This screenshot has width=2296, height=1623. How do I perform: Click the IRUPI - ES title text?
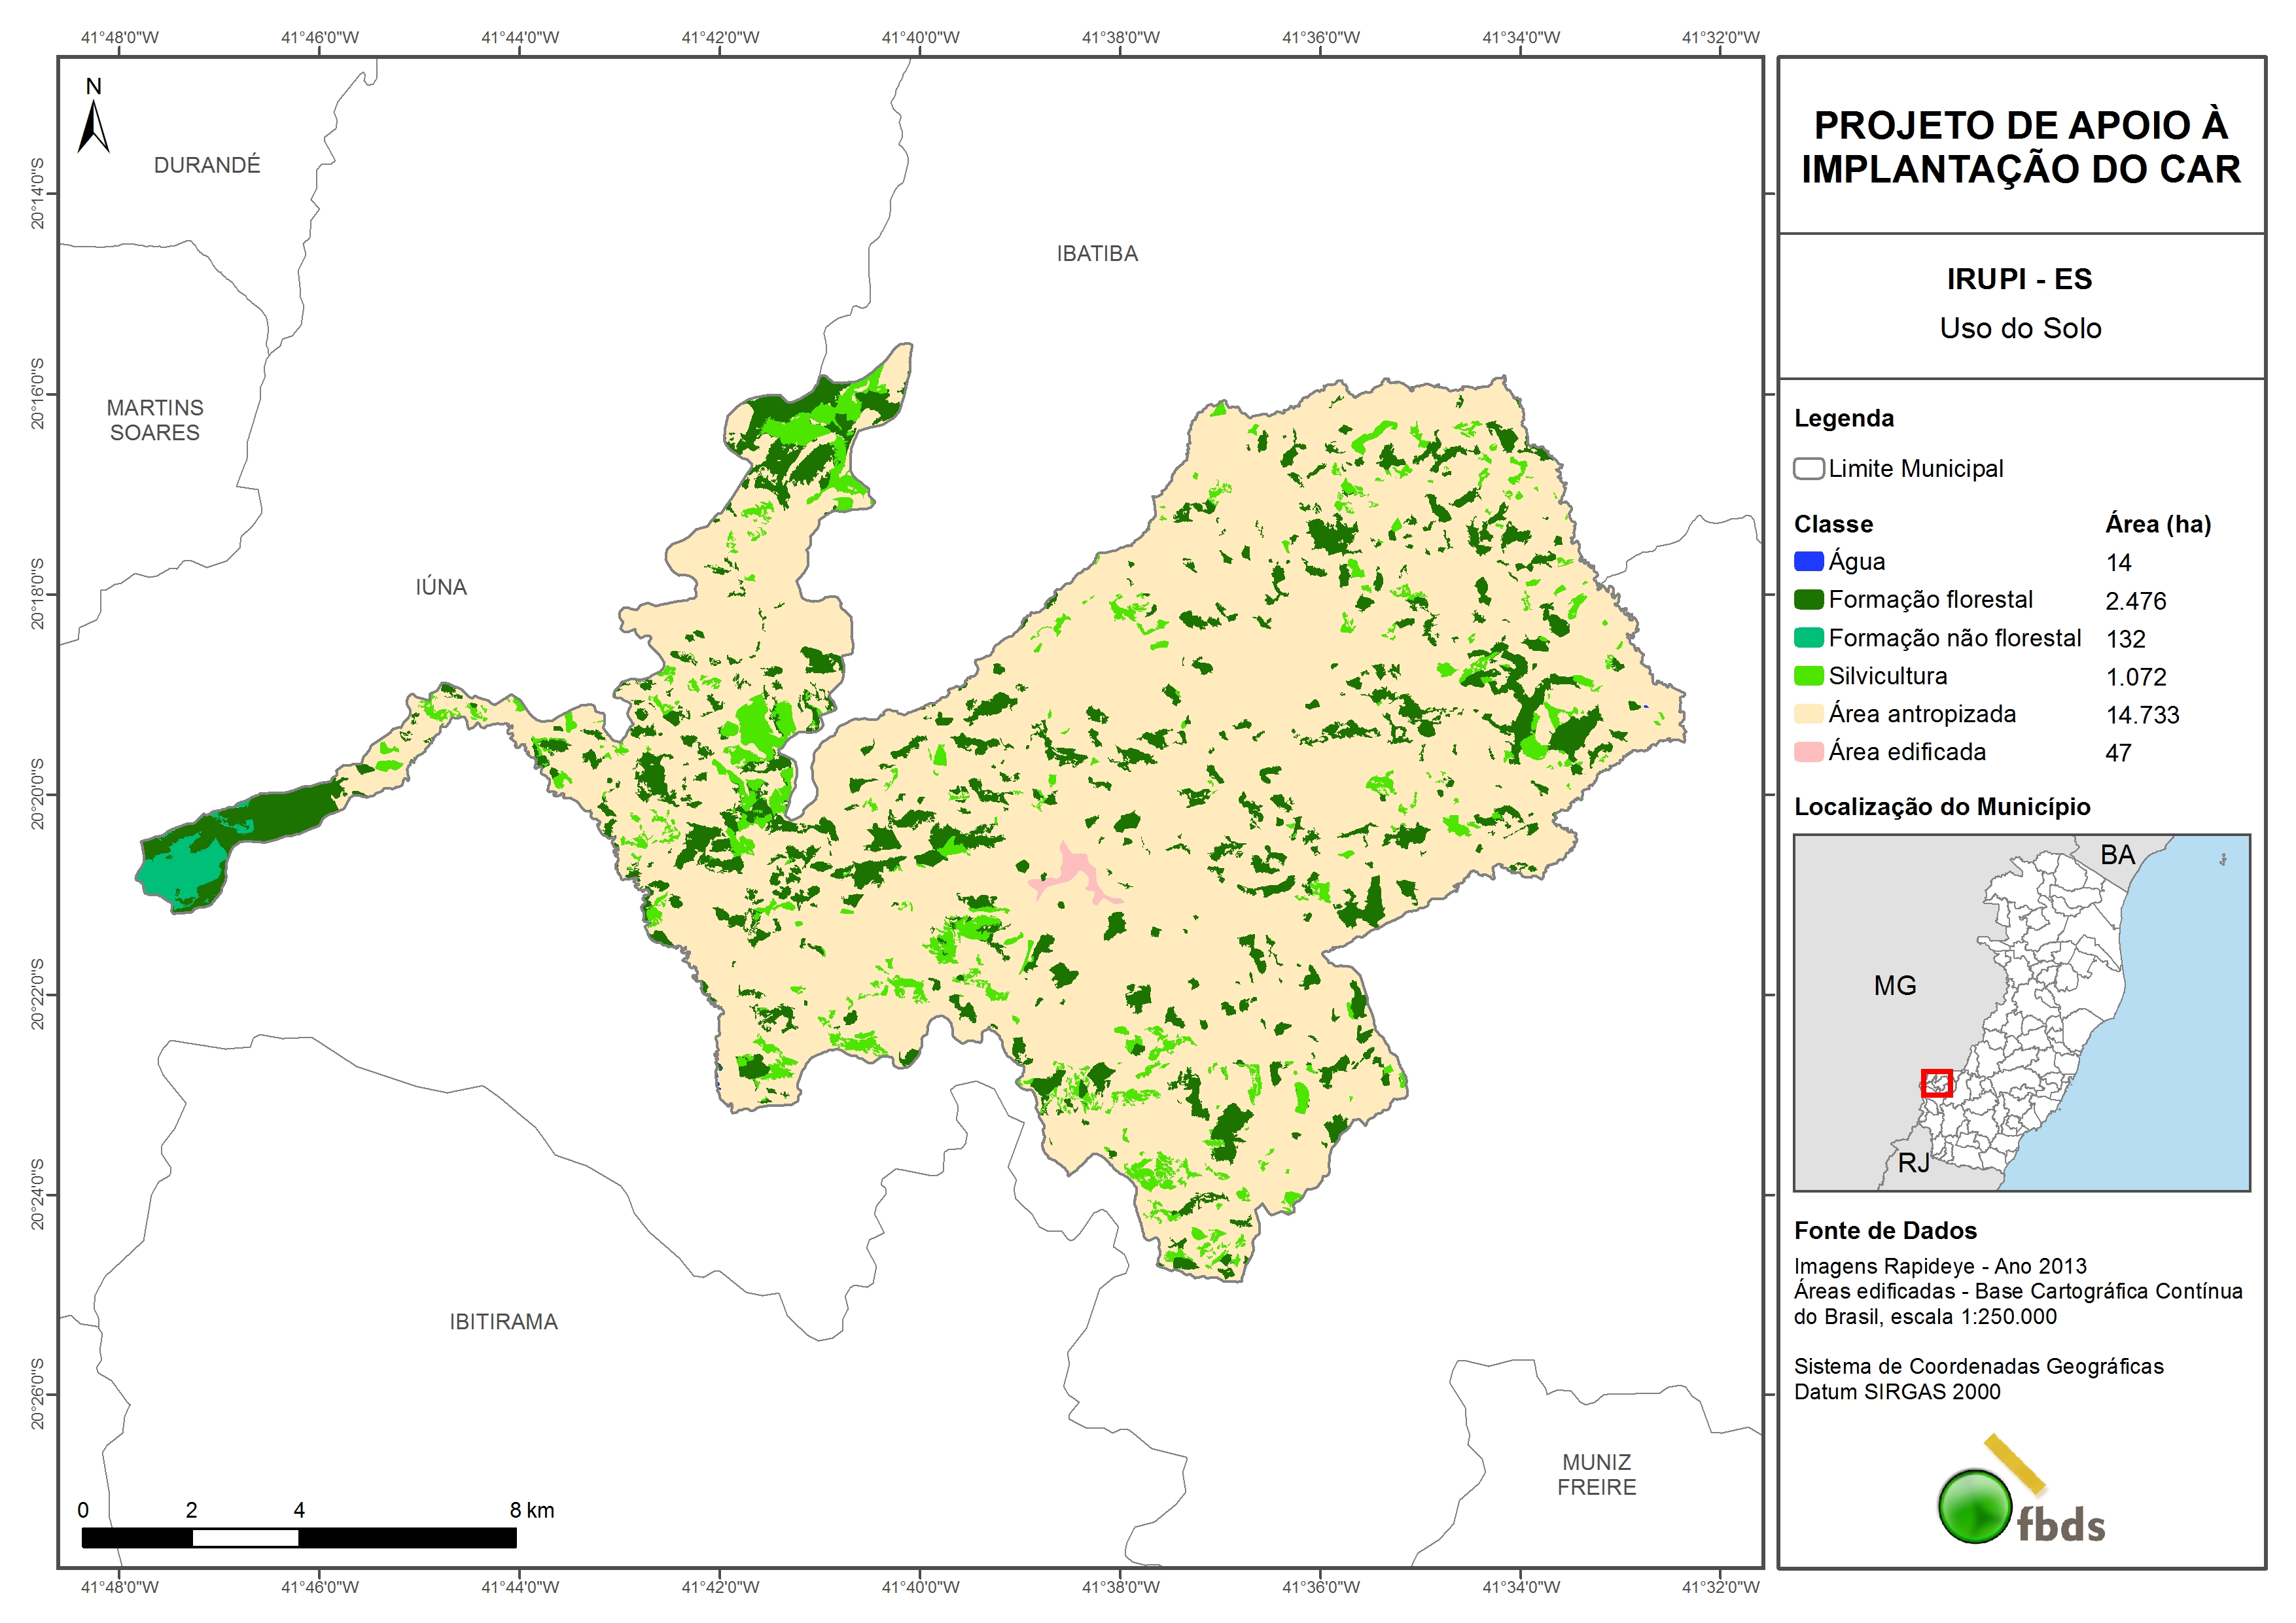pyautogui.click(x=2019, y=279)
